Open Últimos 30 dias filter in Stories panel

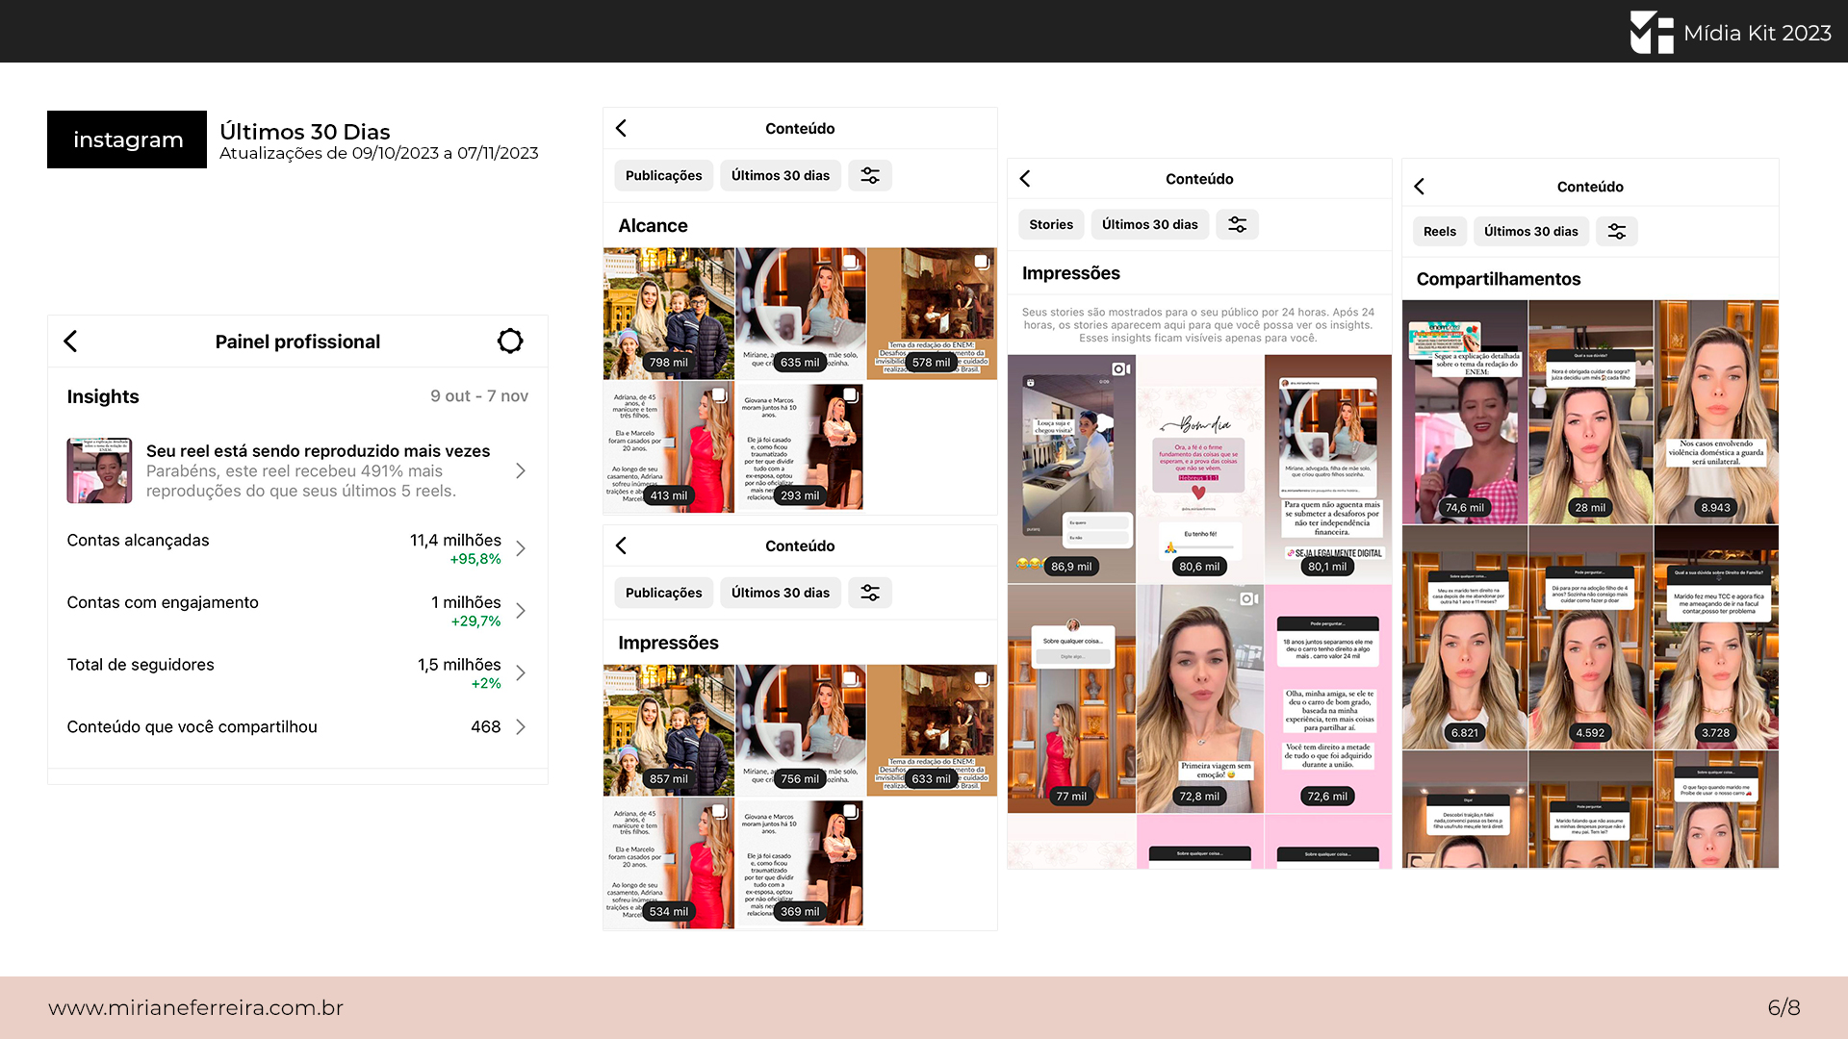[x=1150, y=224]
